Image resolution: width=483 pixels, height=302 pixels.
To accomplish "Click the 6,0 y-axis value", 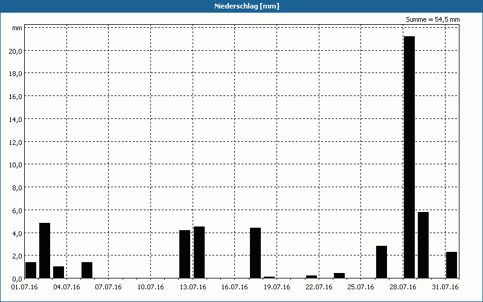I will click(17, 211).
